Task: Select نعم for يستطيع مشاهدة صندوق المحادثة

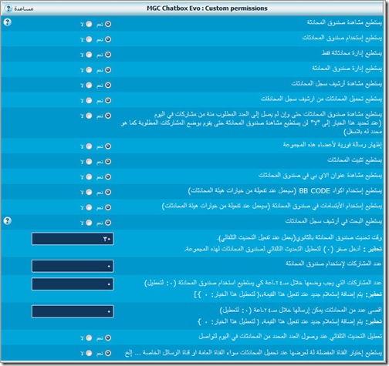Action: tap(108, 24)
